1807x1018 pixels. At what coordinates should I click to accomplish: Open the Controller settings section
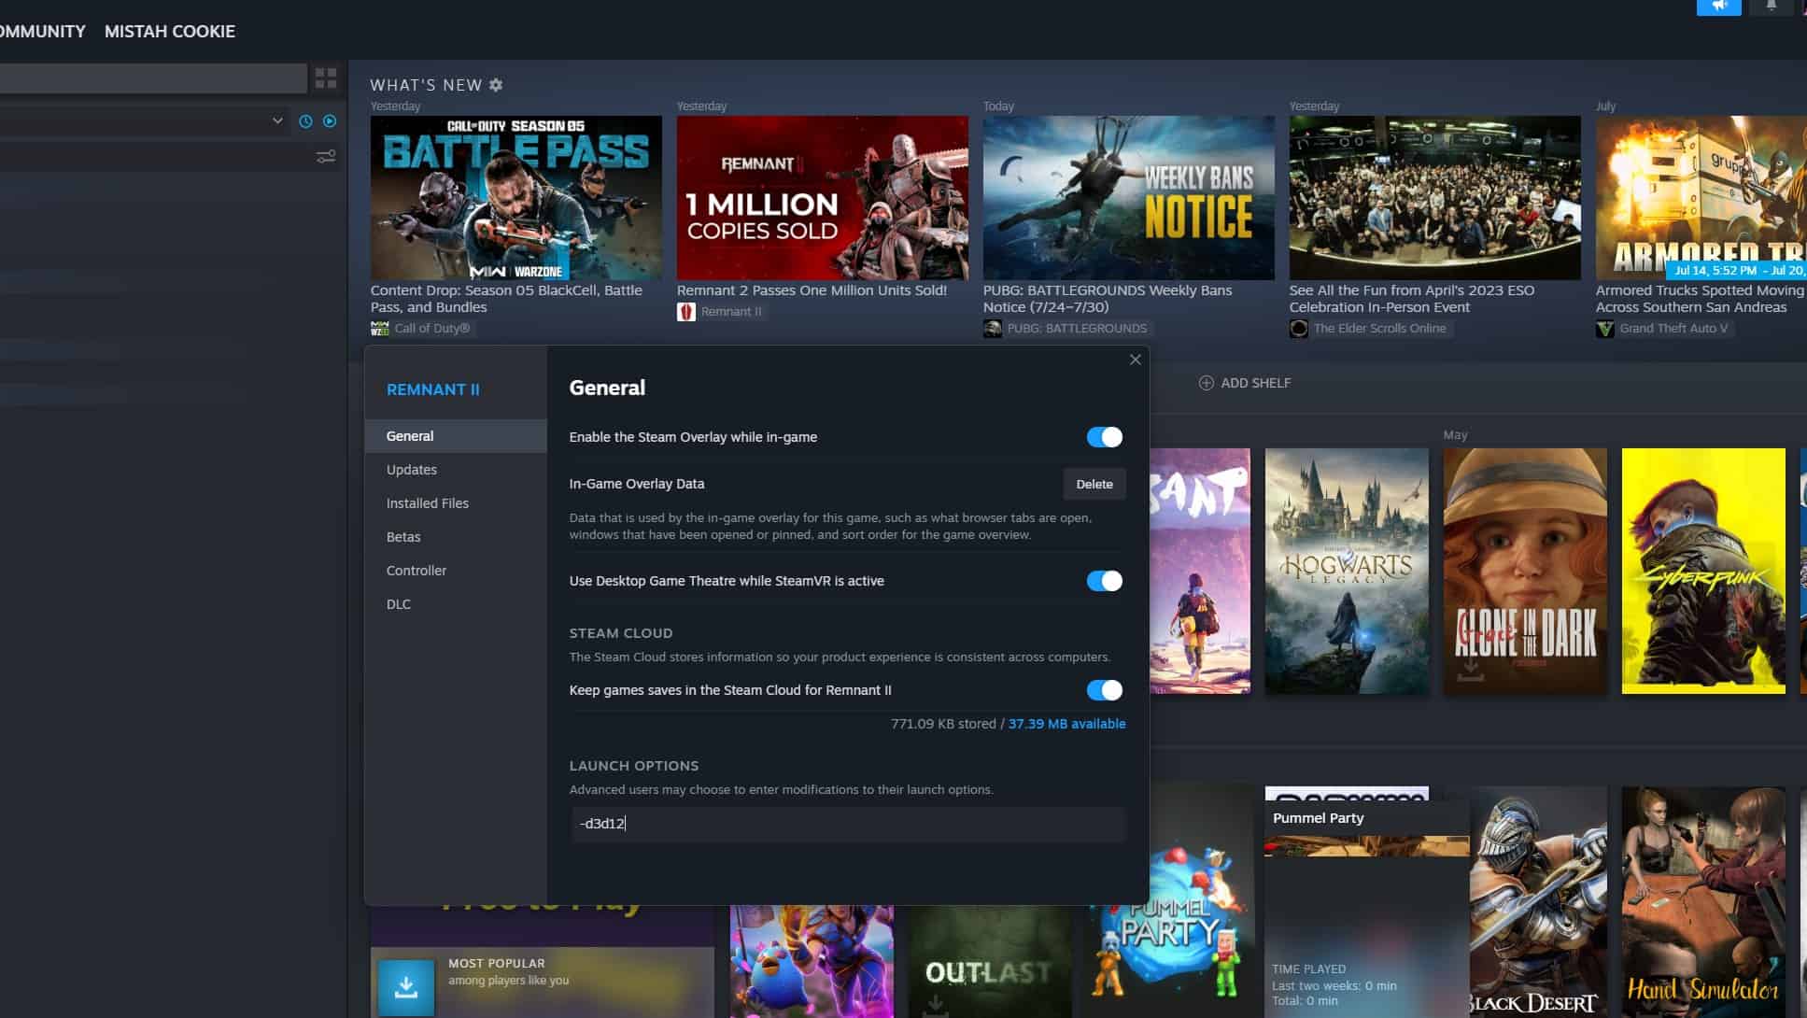(416, 570)
